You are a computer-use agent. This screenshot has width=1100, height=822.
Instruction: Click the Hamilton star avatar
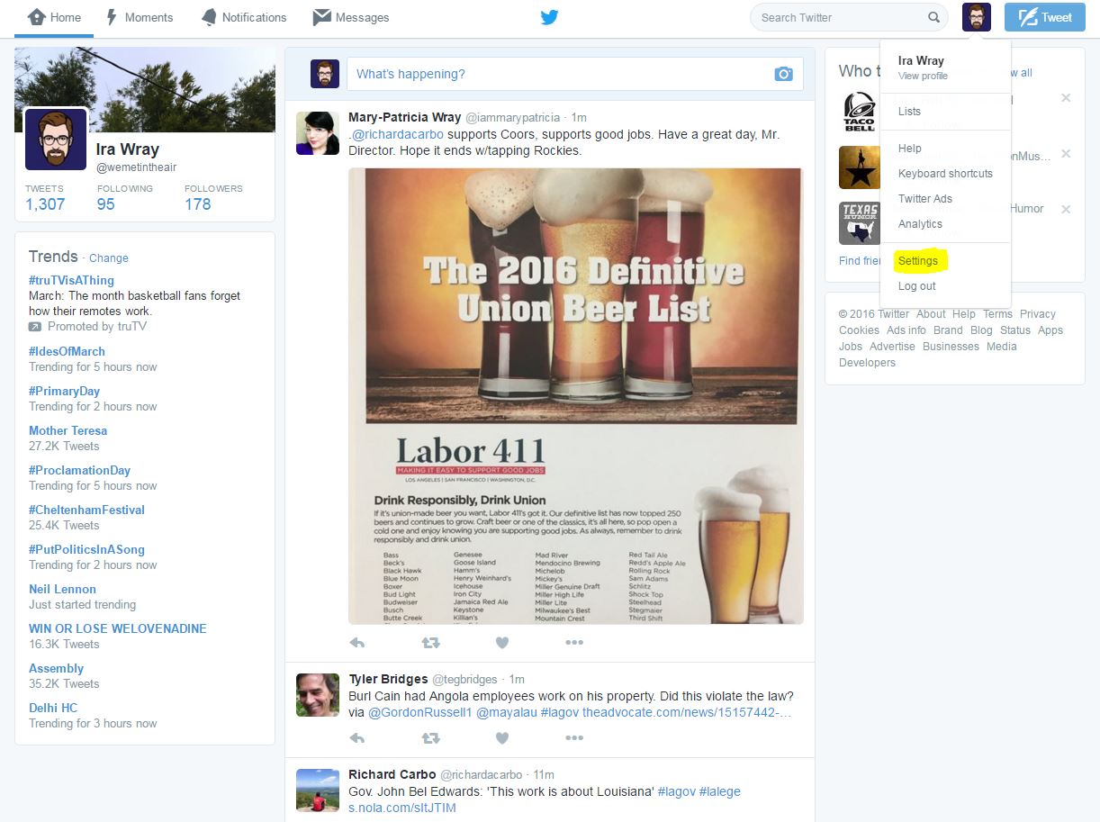[860, 167]
